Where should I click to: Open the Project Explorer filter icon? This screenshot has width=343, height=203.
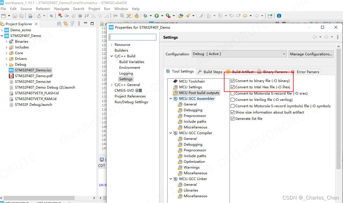[72, 24]
